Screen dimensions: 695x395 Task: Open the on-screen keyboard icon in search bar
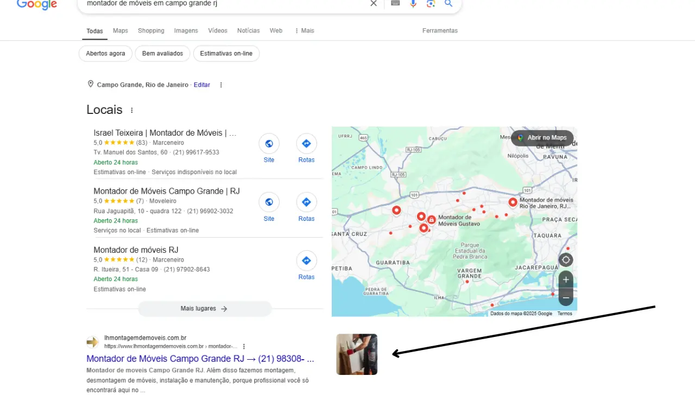(395, 3)
